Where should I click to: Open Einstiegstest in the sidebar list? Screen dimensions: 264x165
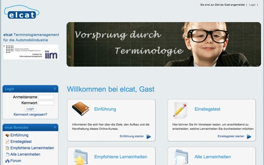[21, 142]
